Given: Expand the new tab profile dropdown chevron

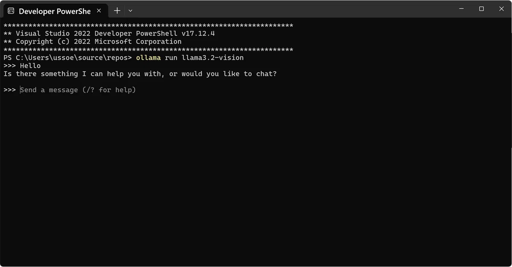Looking at the screenshot, I should click(131, 11).
